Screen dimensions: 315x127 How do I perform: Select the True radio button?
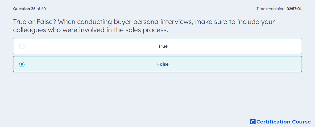pyautogui.click(x=22, y=46)
